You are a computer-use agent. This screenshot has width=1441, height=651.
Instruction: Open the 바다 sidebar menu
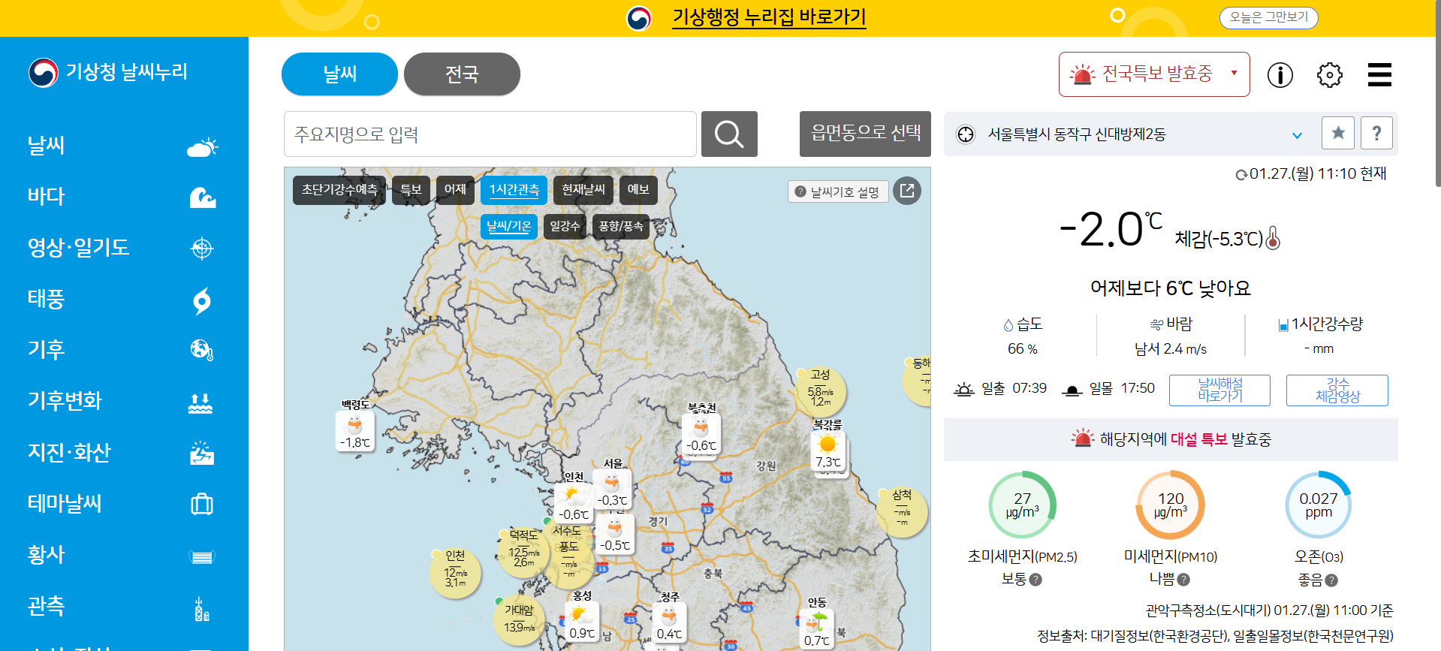[x=47, y=196]
